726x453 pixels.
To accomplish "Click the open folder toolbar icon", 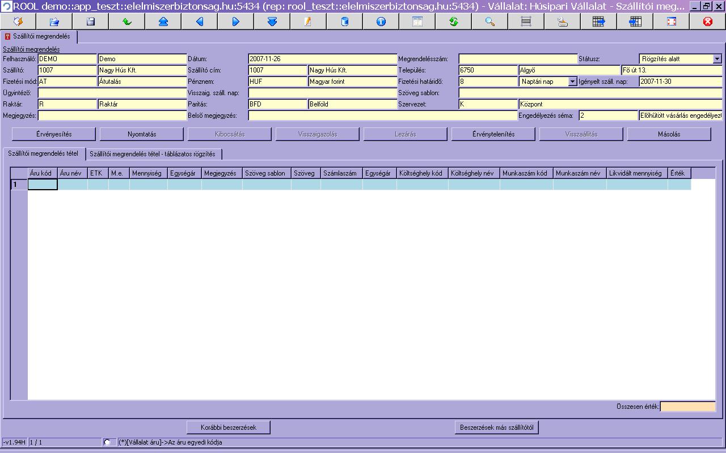I will coord(54,22).
